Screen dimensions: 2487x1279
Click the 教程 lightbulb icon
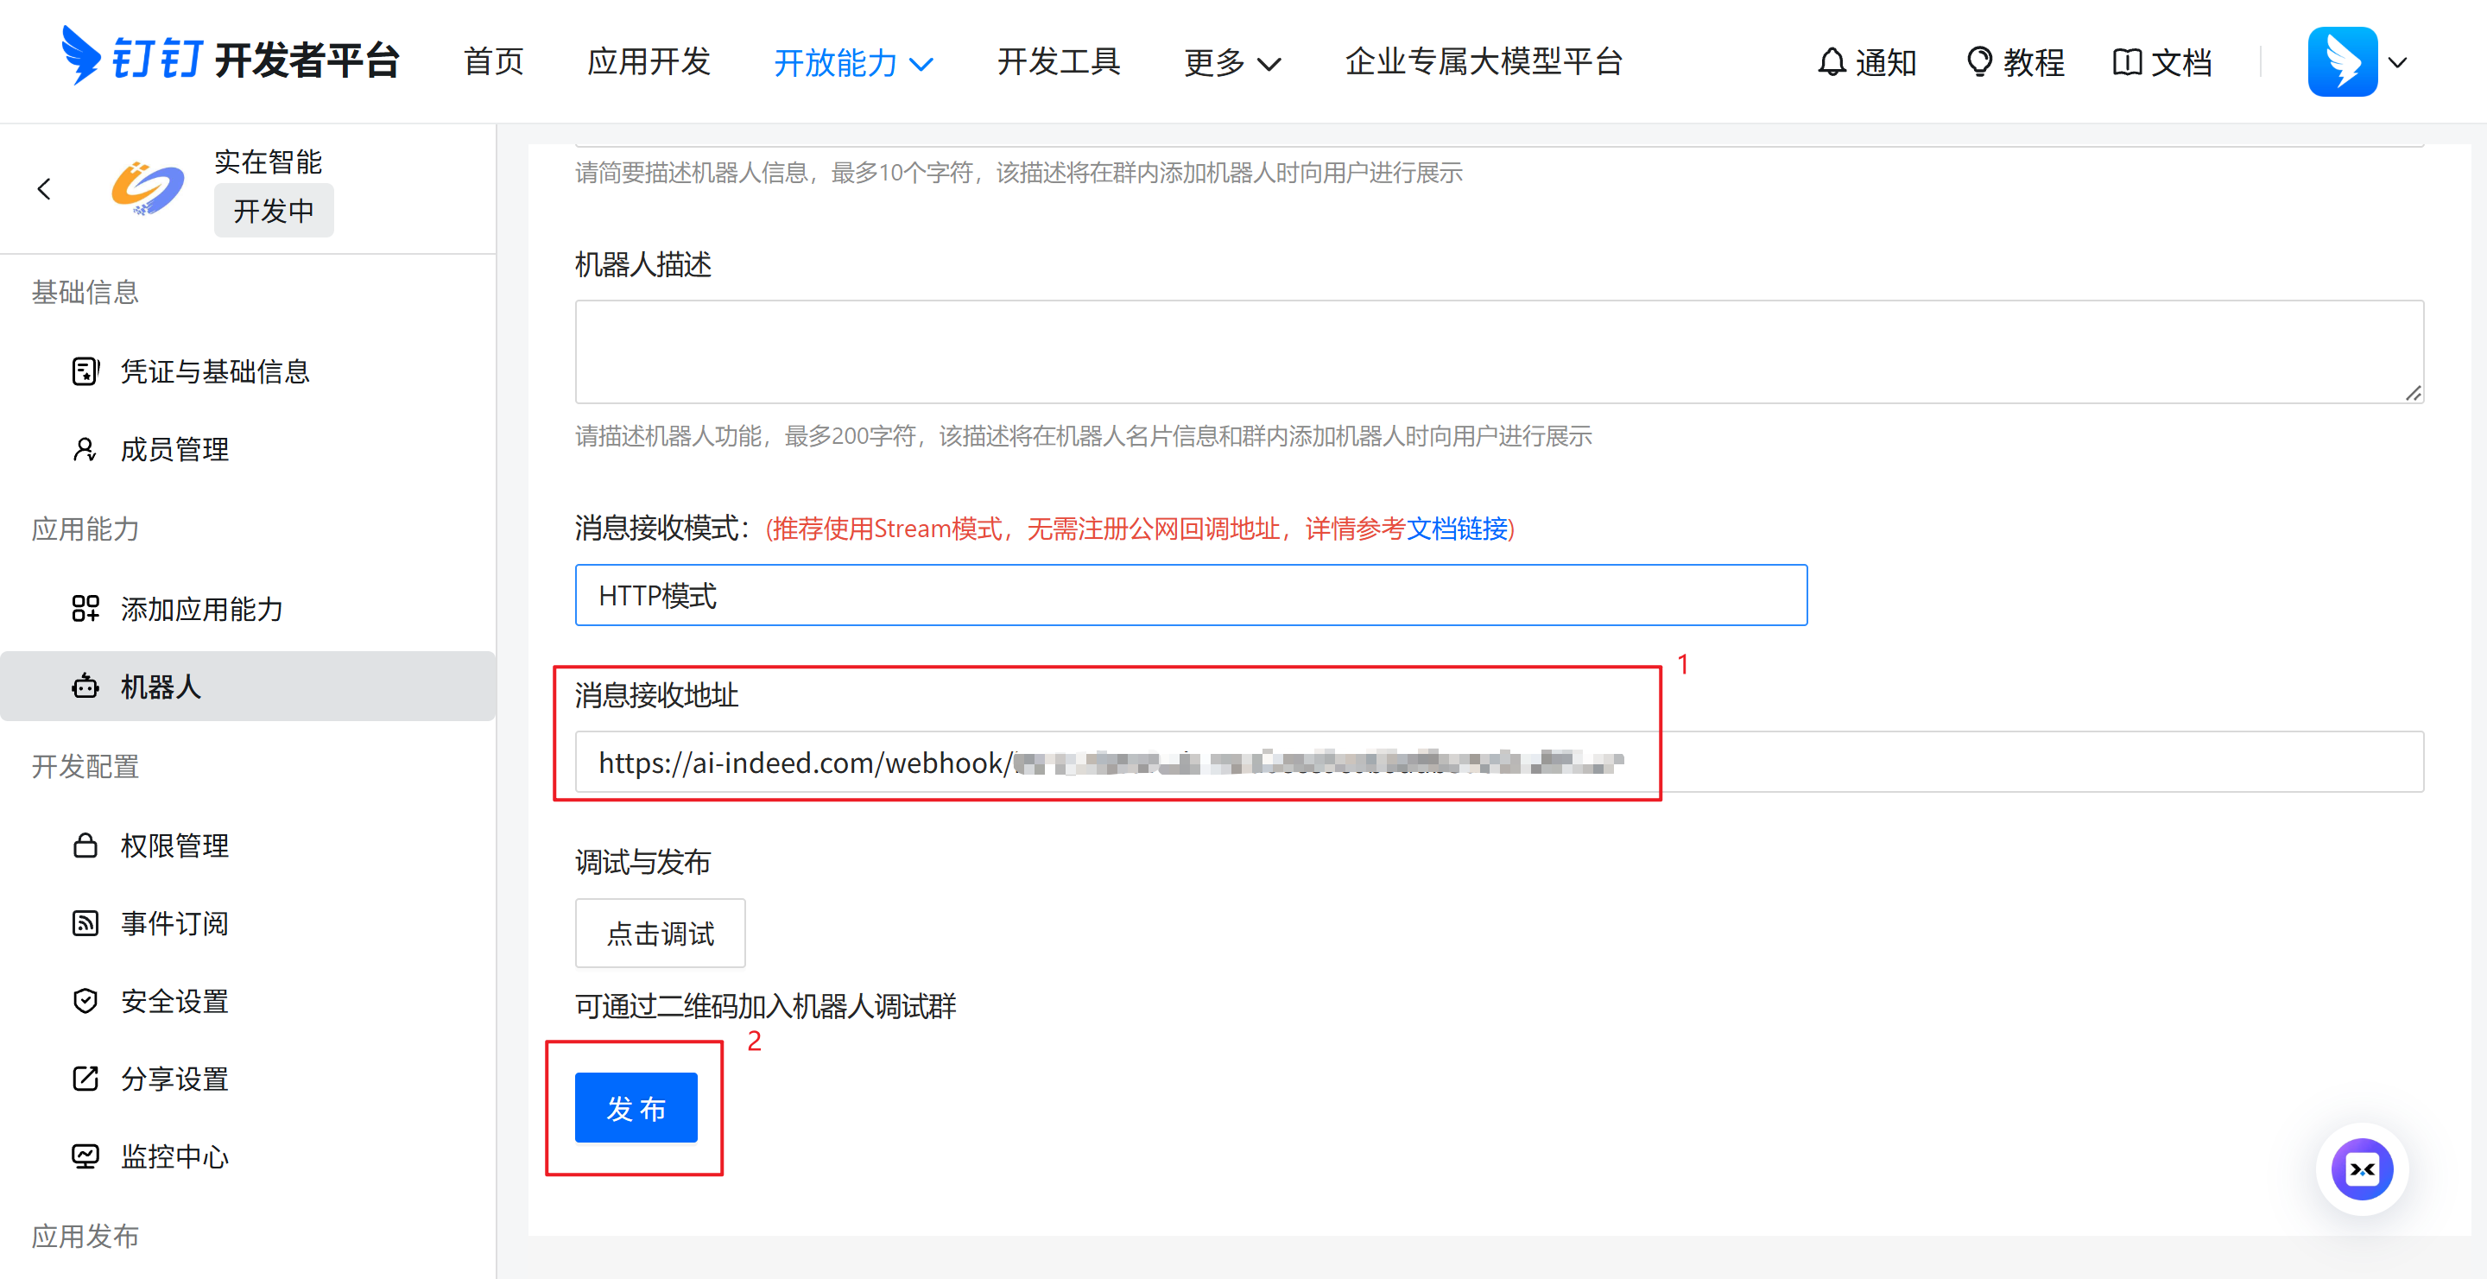point(1978,63)
